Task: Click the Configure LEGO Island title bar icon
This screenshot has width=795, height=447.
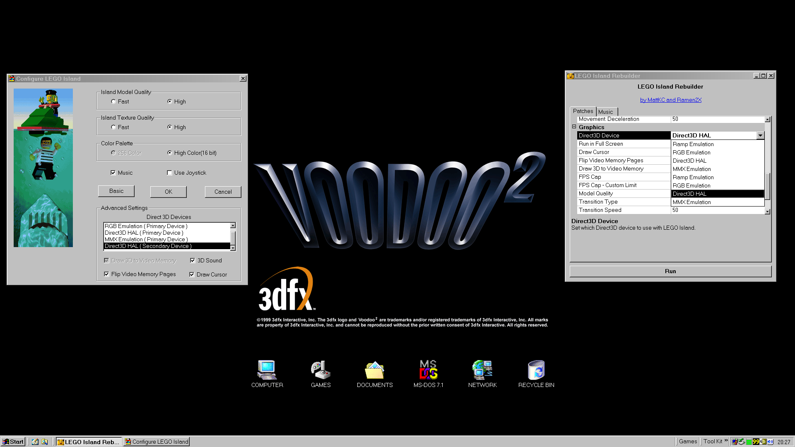Action: point(12,79)
